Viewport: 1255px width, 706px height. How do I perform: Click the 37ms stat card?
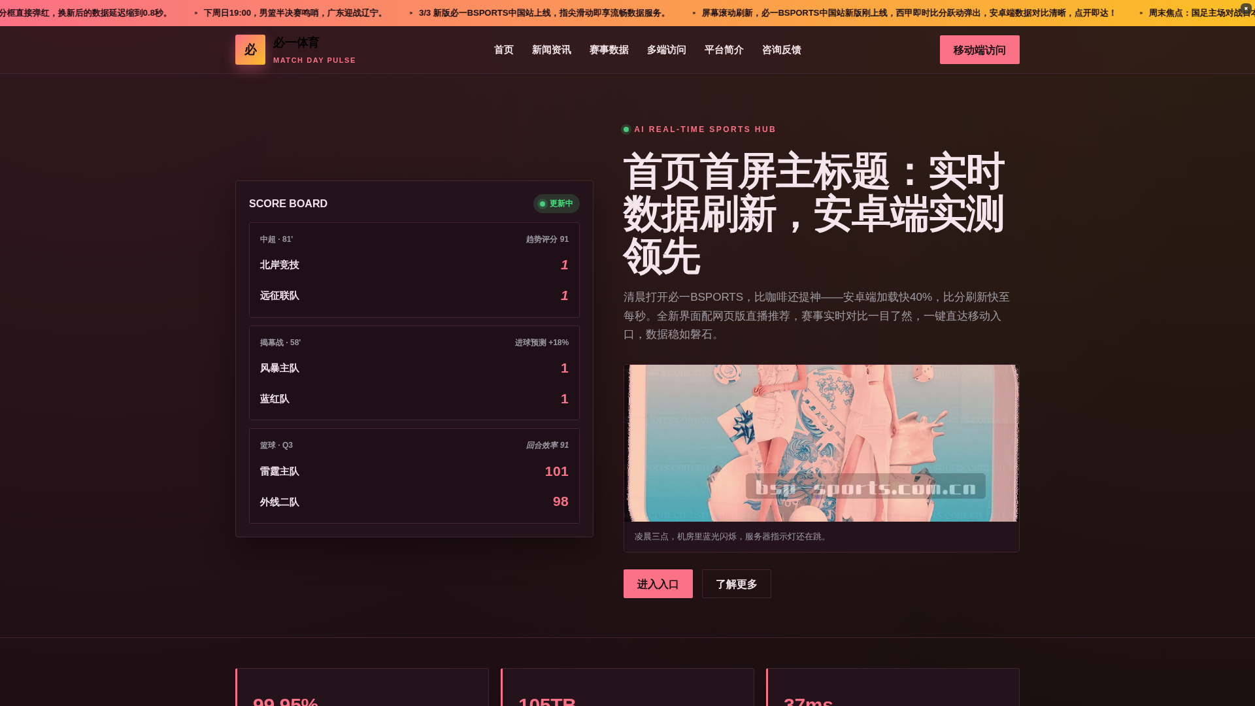click(x=893, y=687)
